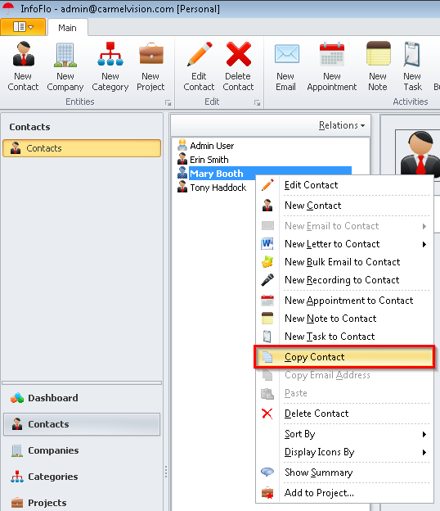The width and height of the screenshot is (440, 511).
Task: Click the briefcase icon beside Add to Project
Action: [267, 493]
